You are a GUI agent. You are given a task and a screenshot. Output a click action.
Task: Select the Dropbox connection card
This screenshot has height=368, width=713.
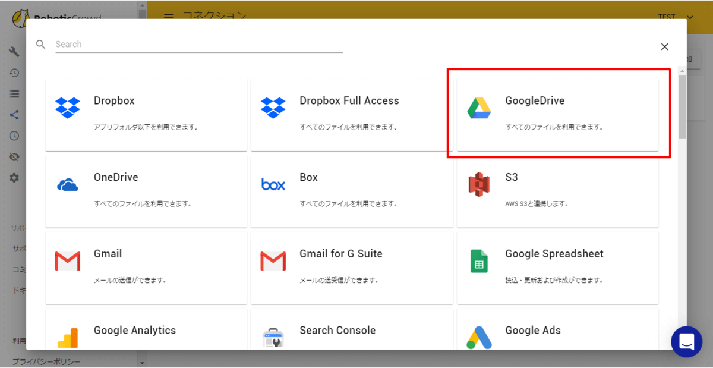click(x=146, y=115)
